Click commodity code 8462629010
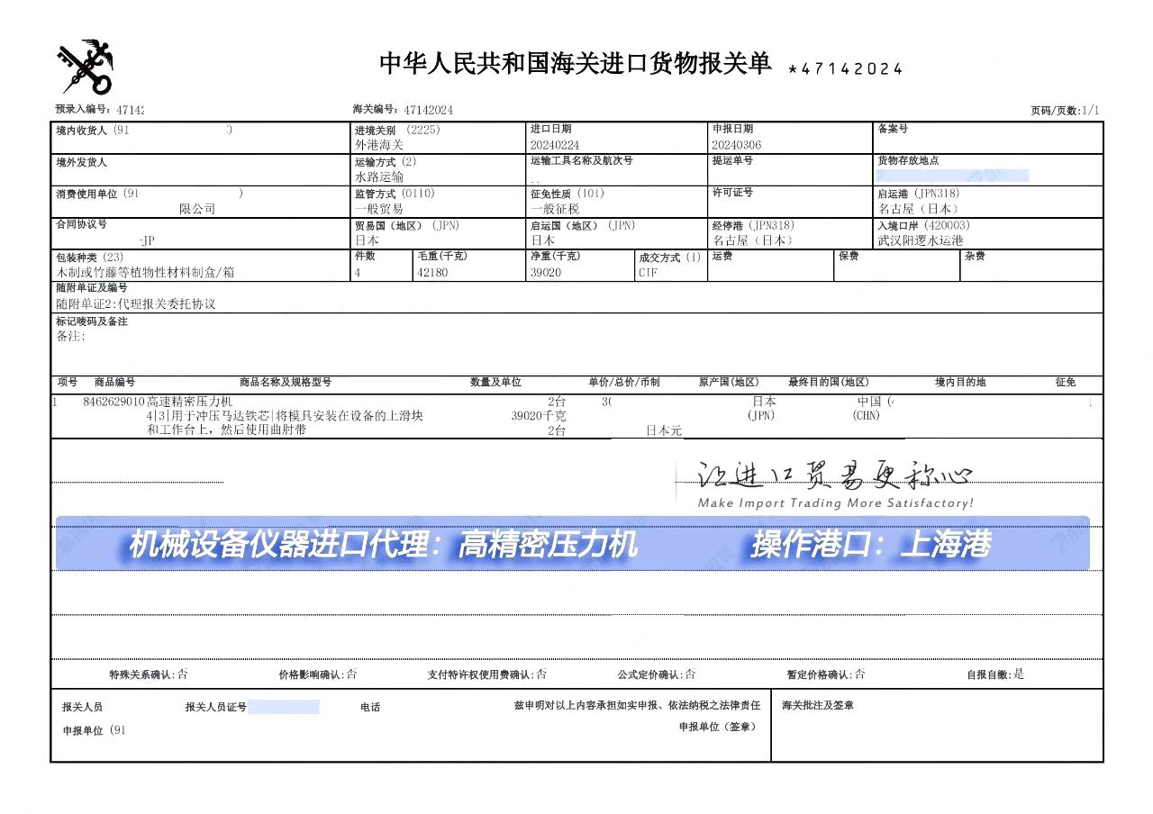Viewport: 1153px width, 814px height. tap(113, 402)
